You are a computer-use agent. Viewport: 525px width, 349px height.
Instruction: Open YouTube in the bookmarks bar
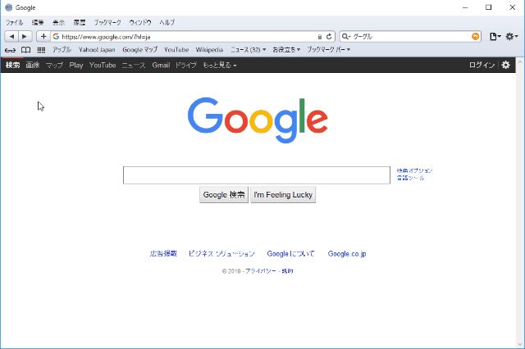[176, 50]
